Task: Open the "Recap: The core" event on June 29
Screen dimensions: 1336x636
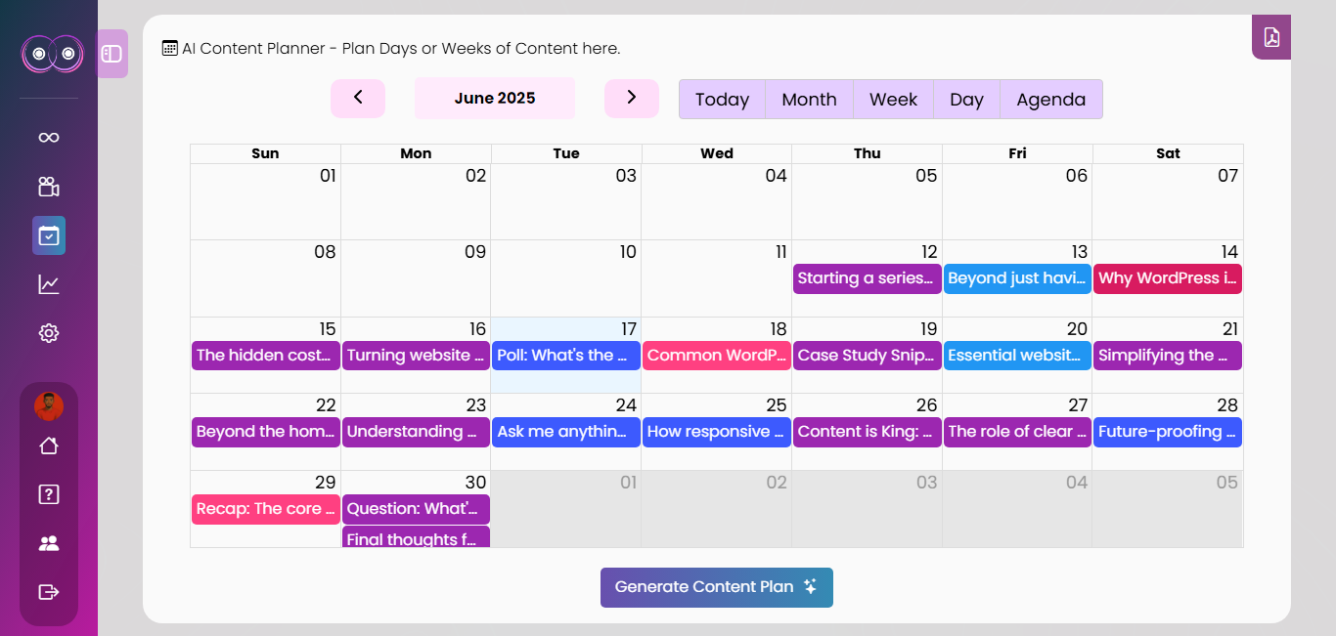Action: 265,509
